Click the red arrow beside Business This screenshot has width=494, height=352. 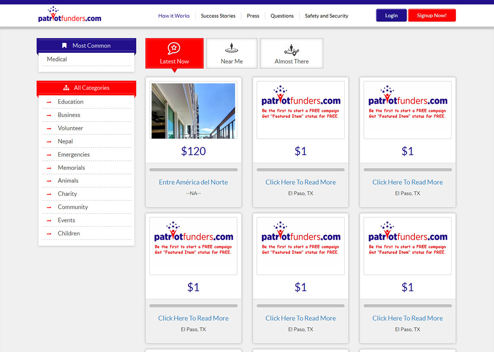[x=49, y=115]
